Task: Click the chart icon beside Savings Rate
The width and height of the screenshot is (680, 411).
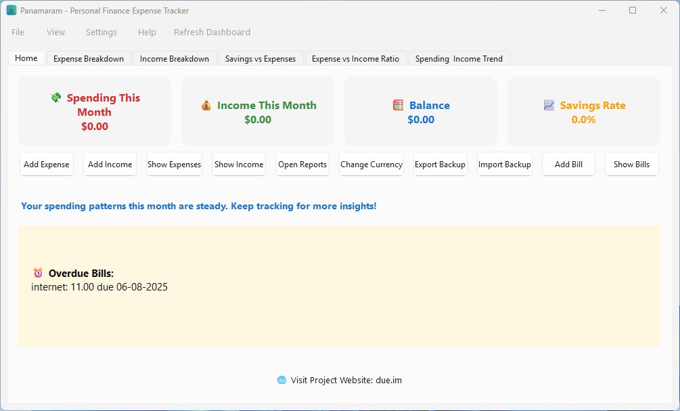Action: pos(549,106)
